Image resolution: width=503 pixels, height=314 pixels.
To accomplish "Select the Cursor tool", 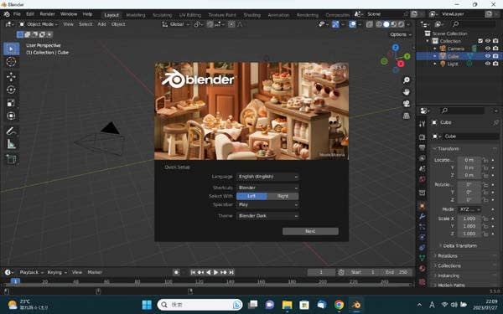I will [11, 61].
